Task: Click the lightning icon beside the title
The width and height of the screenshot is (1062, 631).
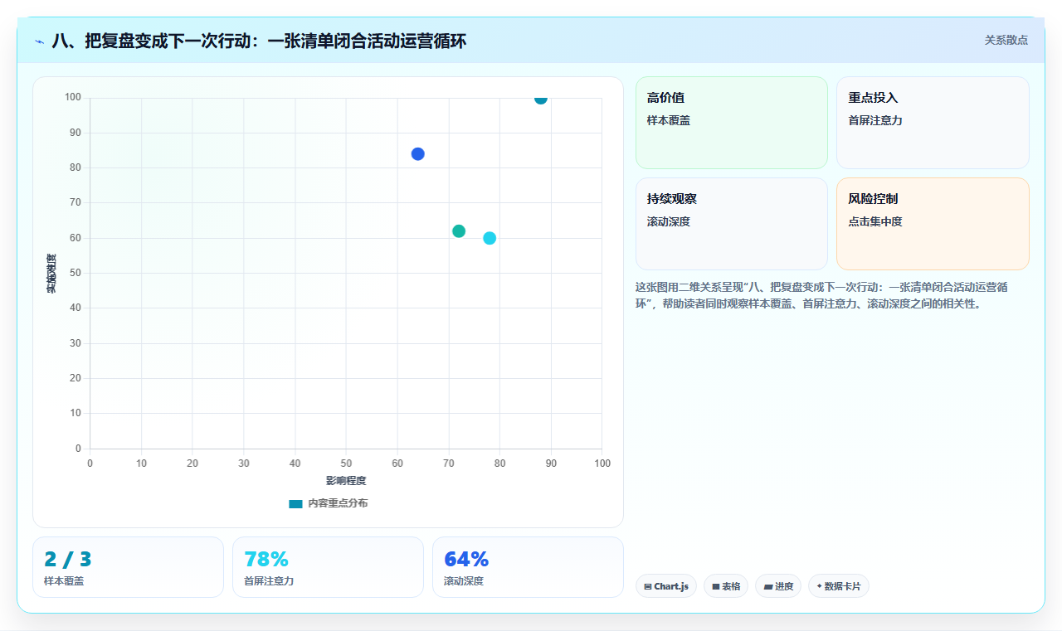Action: 39,41
